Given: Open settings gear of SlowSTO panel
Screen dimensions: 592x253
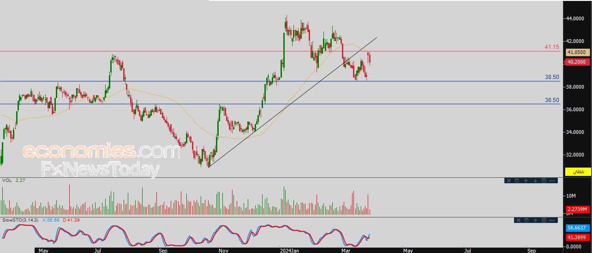Looking at the screenshot, I should 544,220.
